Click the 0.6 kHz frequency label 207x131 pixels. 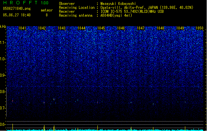3,124
